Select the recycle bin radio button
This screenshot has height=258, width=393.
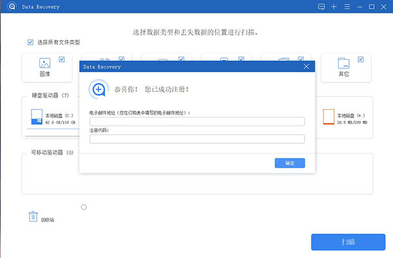click(x=84, y=207)
